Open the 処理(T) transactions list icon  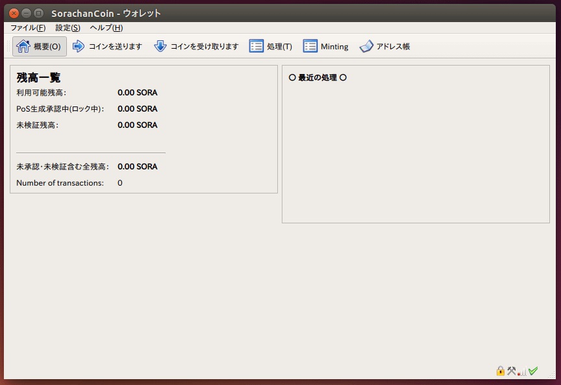click(256, 46)
